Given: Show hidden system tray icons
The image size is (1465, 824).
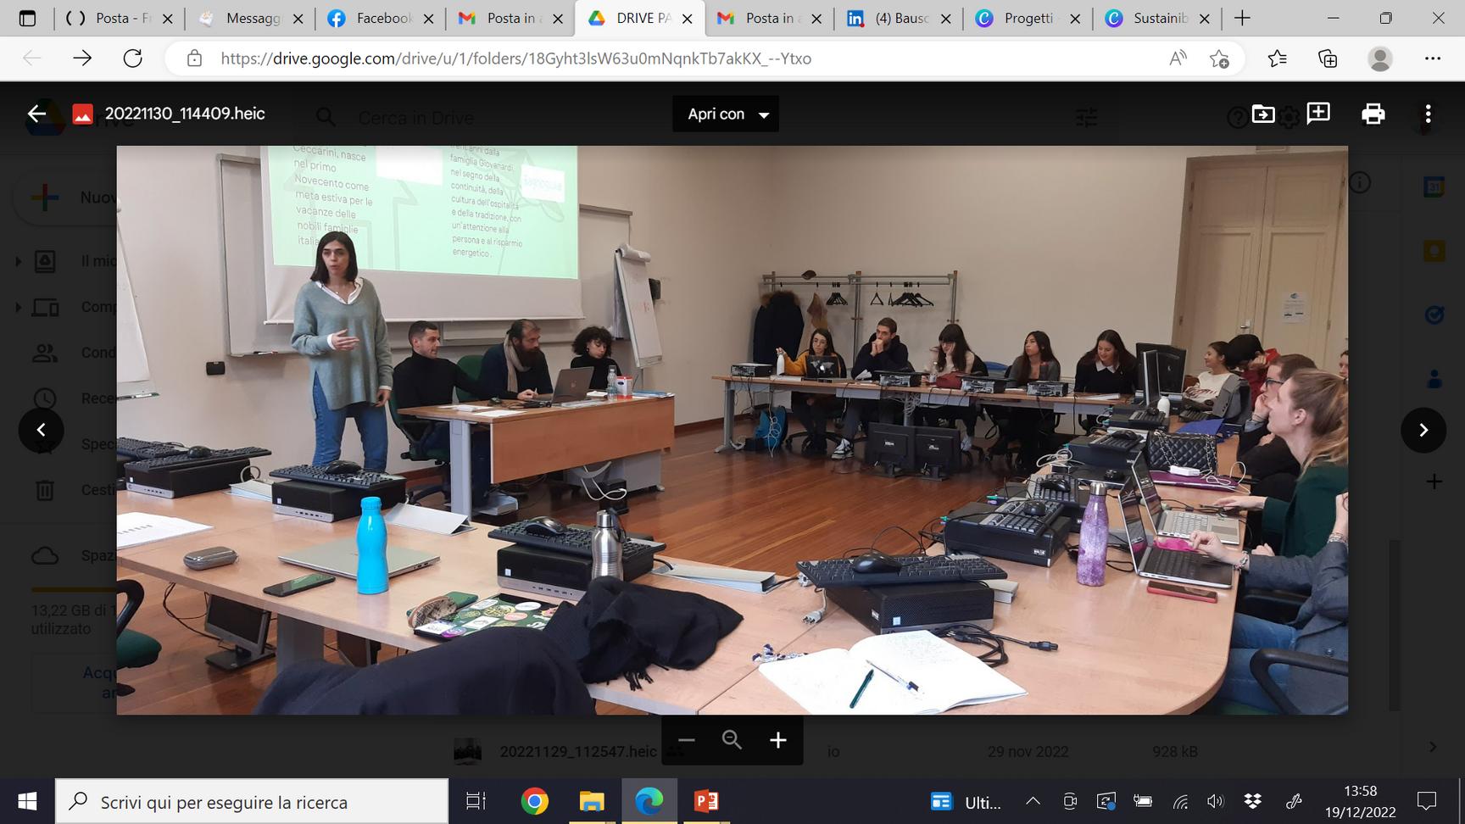Looking at the screenshot, I should [1033, 801].
